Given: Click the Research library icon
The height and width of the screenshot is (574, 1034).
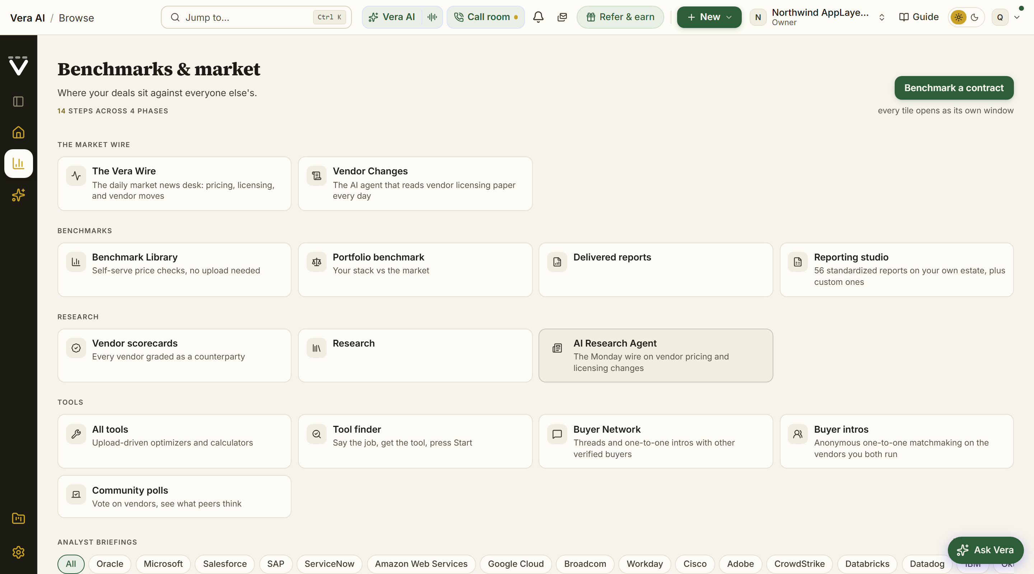Looking at the screenshot, I should coord(316,348).
